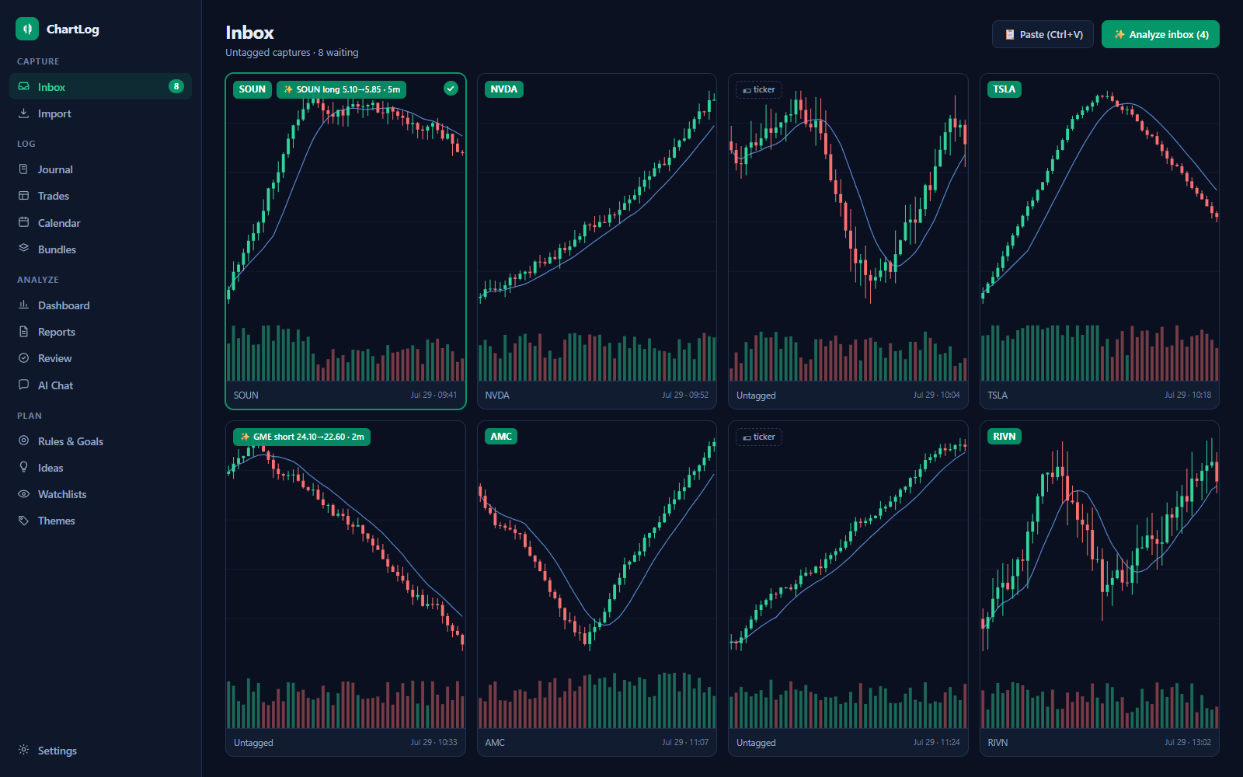Image resolution: width=1243 pixels, height=777 pixels.
Task: Click the Inbox count badge showing 8
Action: (176, 86)
